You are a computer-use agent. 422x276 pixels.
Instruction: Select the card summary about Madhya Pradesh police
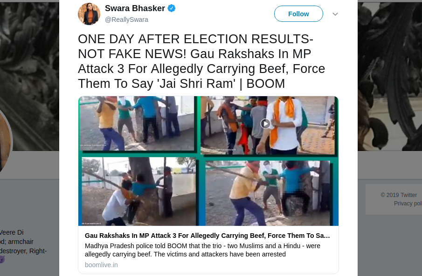(202, 250)
